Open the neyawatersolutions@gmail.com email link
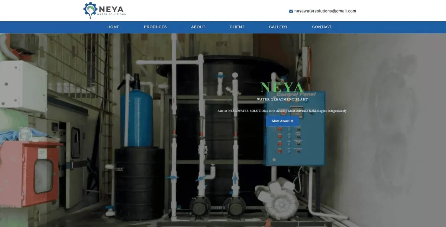 (325, 11)
